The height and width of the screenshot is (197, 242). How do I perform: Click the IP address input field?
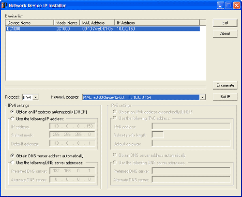pos(72,126)
